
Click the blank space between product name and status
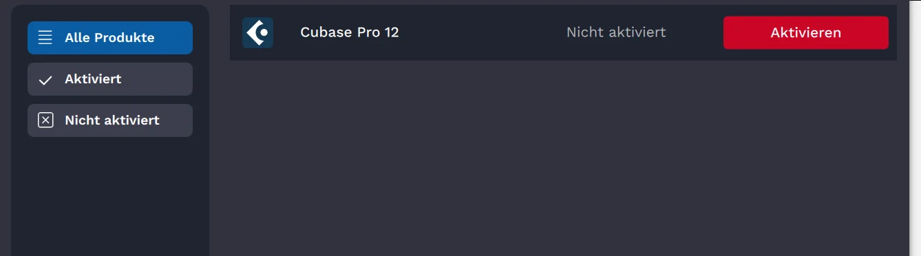coord(482,32)
